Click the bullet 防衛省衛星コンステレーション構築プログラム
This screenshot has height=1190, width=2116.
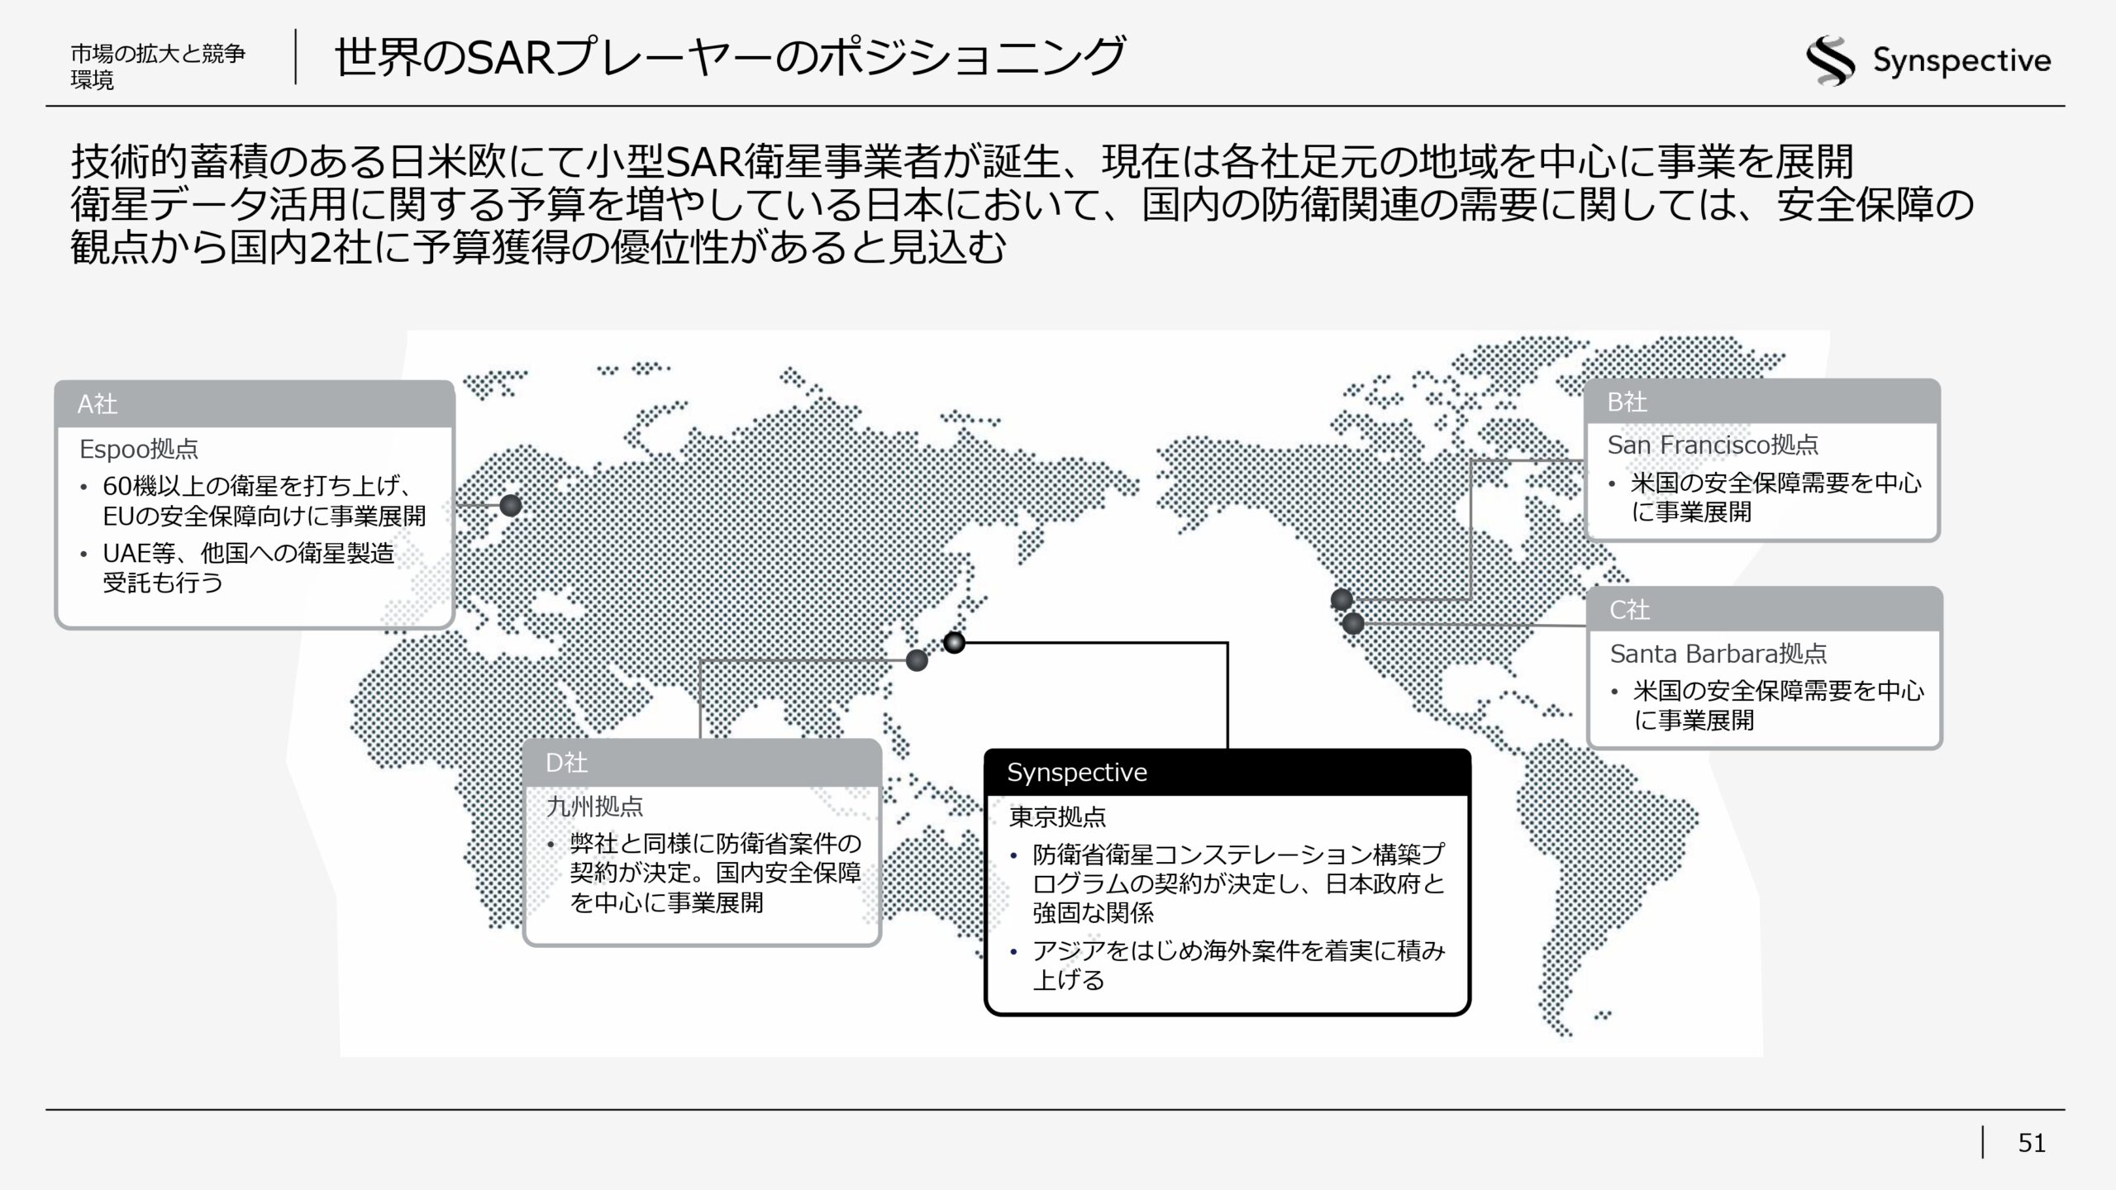click(x=1228, y=883)
